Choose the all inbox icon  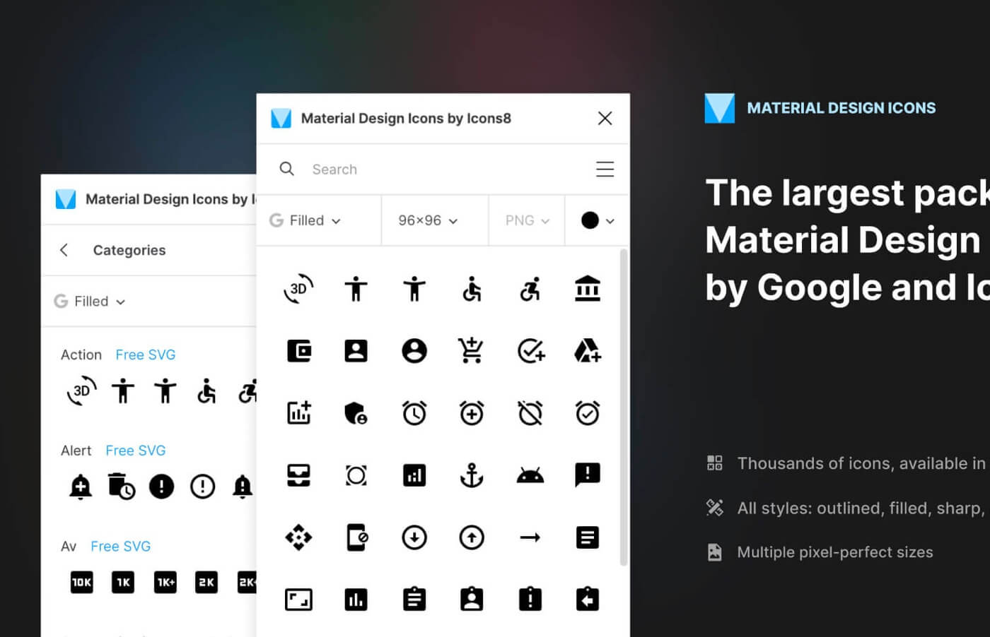[x=298, y=475]
